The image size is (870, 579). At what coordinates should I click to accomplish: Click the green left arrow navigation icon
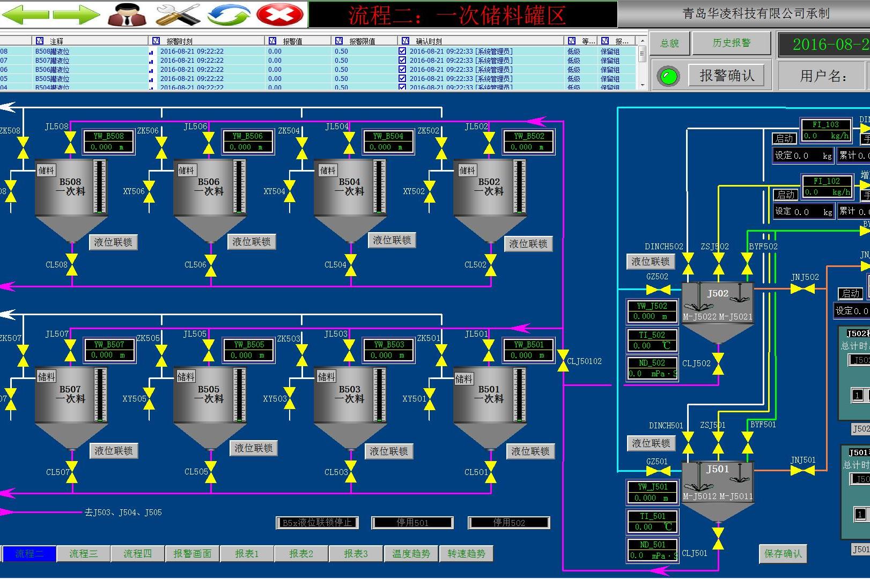click(x=25, y=14)
